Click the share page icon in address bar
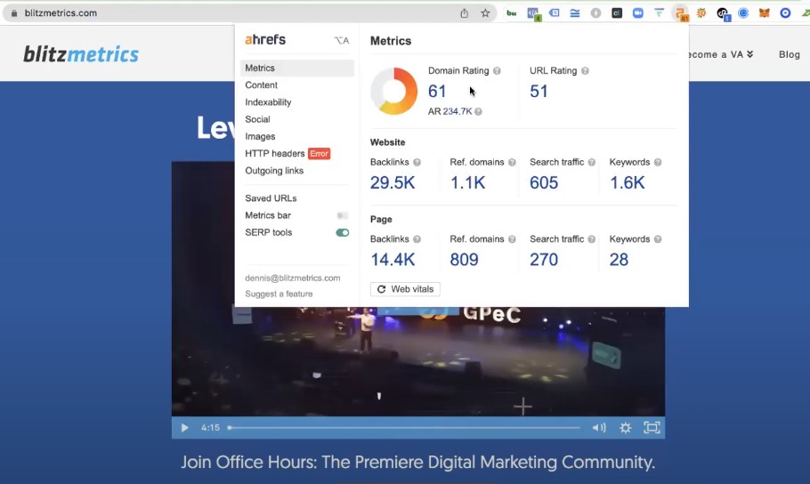The width and height of the screenshot is (810, 484). coord(465,13)
